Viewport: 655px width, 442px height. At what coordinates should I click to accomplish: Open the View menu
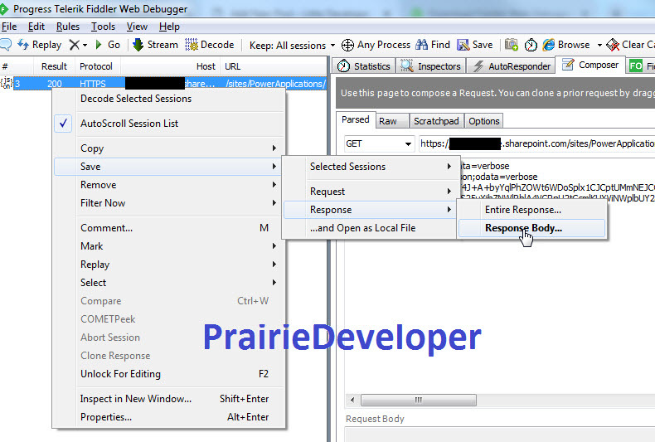coord(137,27)
